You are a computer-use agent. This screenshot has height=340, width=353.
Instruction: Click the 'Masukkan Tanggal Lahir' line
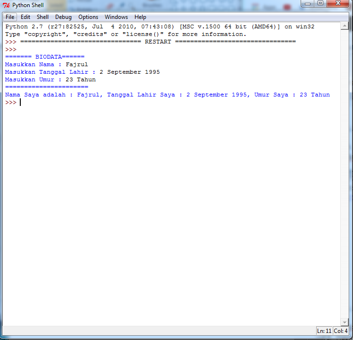click(83, 72)
